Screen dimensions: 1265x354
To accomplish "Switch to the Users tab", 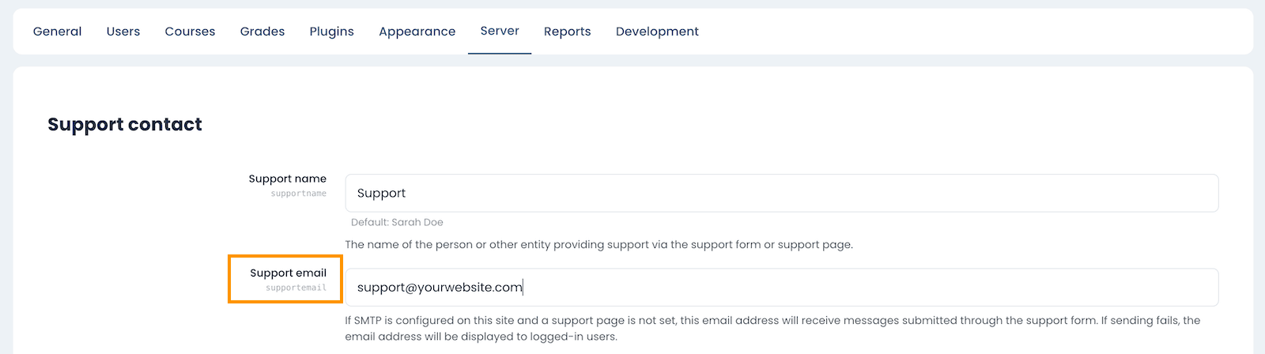I will coord(123,32).
